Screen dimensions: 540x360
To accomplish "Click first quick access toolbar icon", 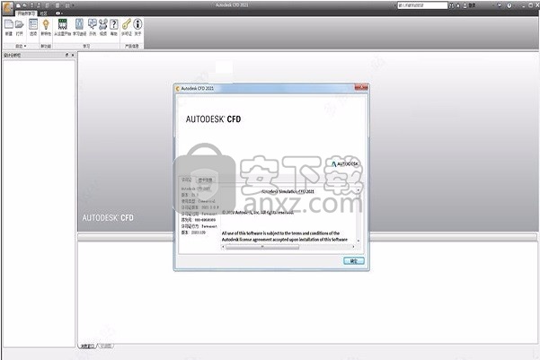I will (18, 5).
